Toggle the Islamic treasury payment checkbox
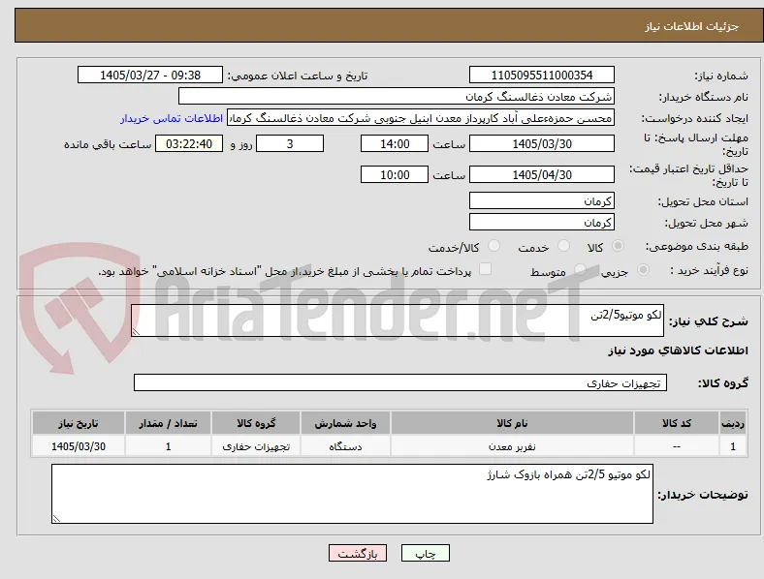The height and width of the screenshot is (579, 764). pyautogui.click(x=486, y=269)
